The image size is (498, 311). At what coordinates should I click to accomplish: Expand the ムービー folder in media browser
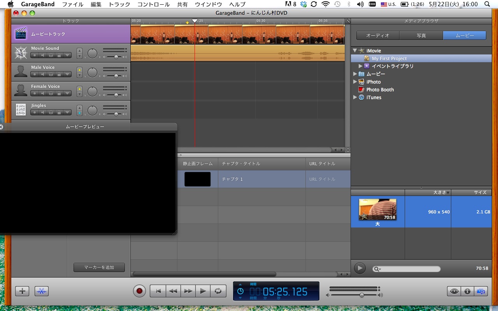click(x=355, y=74)
